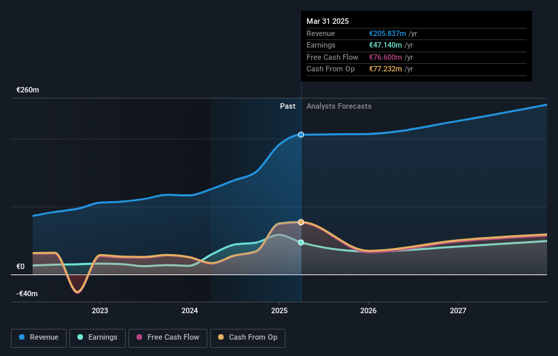Click the Free Cash Flow row label in tooltip
Screen dimensions: 558x356
332,57
